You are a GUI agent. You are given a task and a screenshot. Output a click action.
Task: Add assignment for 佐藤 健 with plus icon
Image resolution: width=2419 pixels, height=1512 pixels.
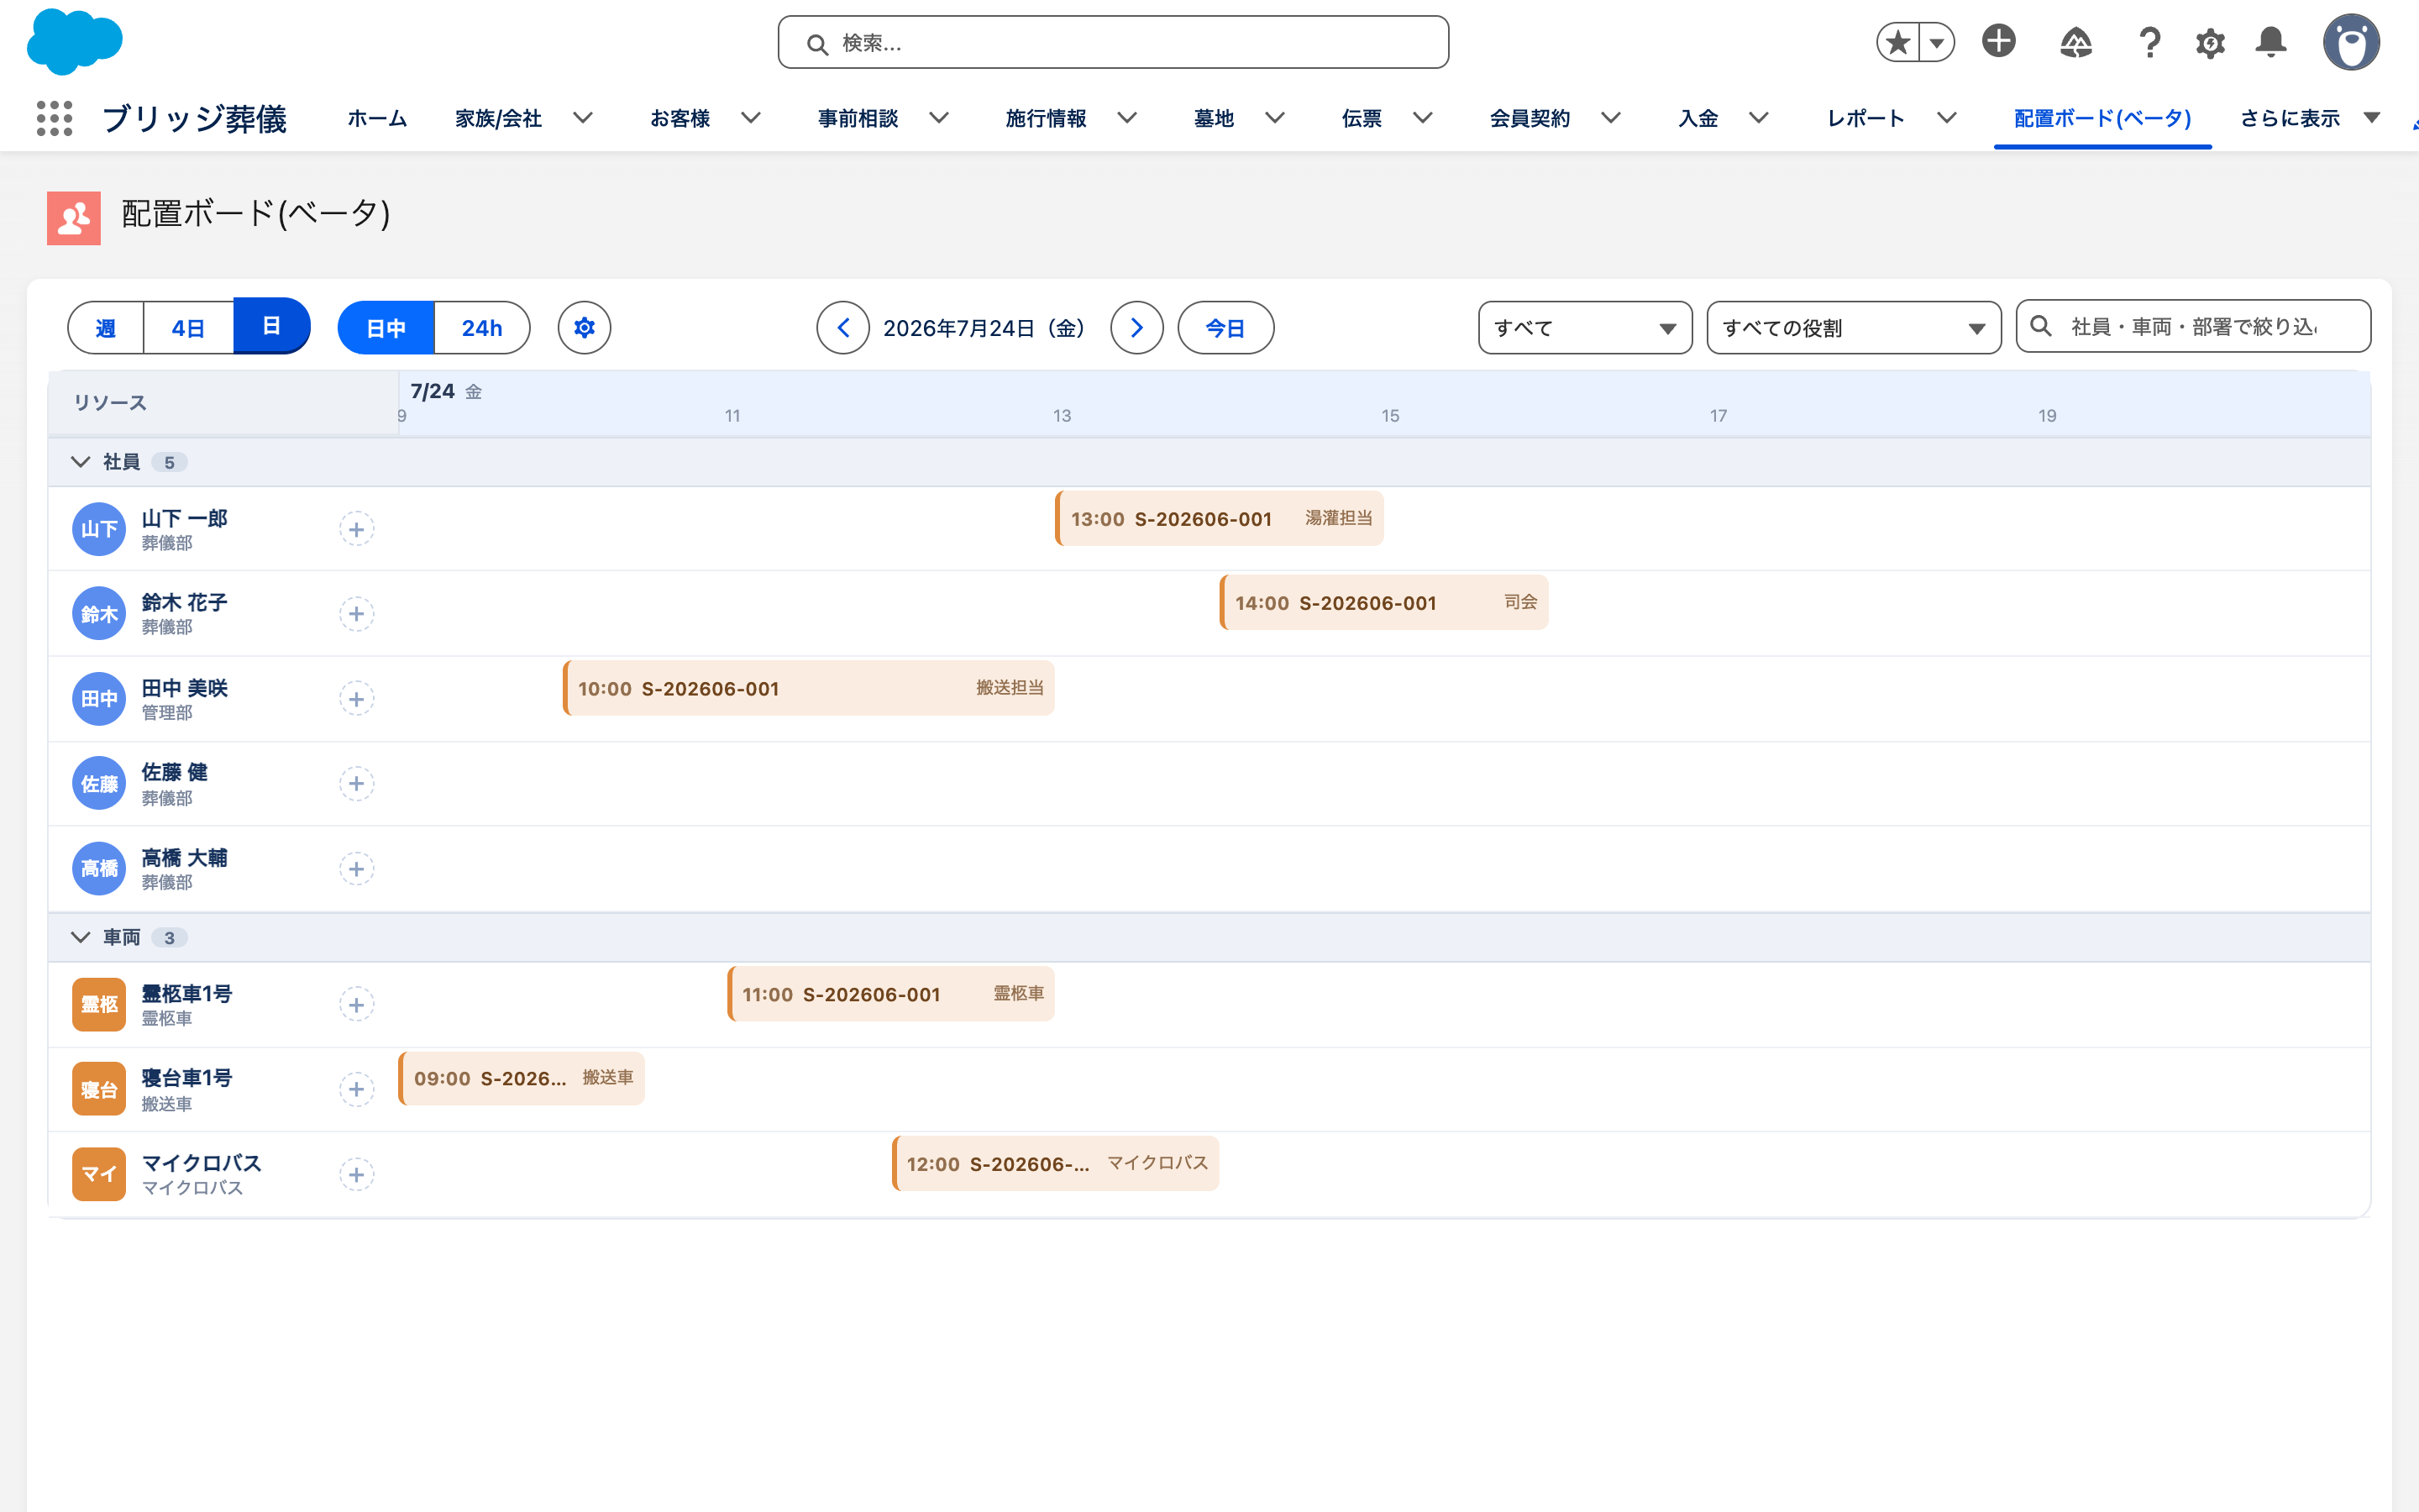click(357, 784)
